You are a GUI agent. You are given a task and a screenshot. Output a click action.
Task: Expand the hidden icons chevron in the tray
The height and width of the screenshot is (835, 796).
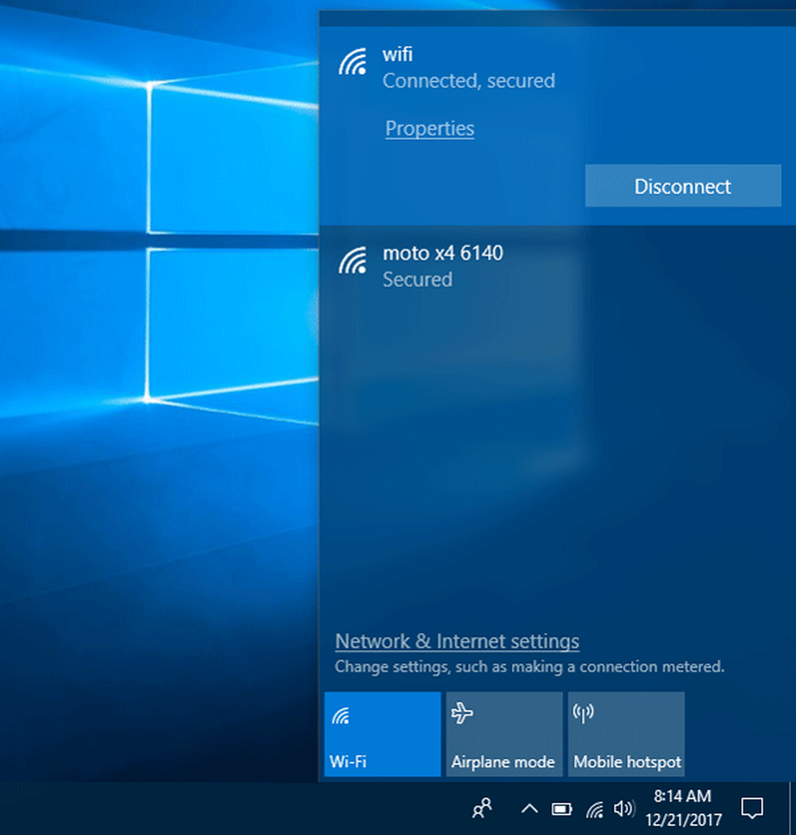click(x=529, y=808)
